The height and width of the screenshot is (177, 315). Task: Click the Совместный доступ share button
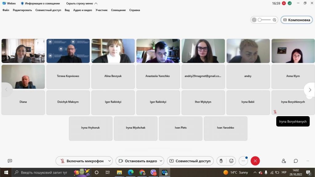pos(190,161)
